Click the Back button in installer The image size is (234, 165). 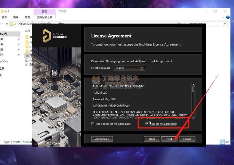pyautogui.click(x=152, y=139)
